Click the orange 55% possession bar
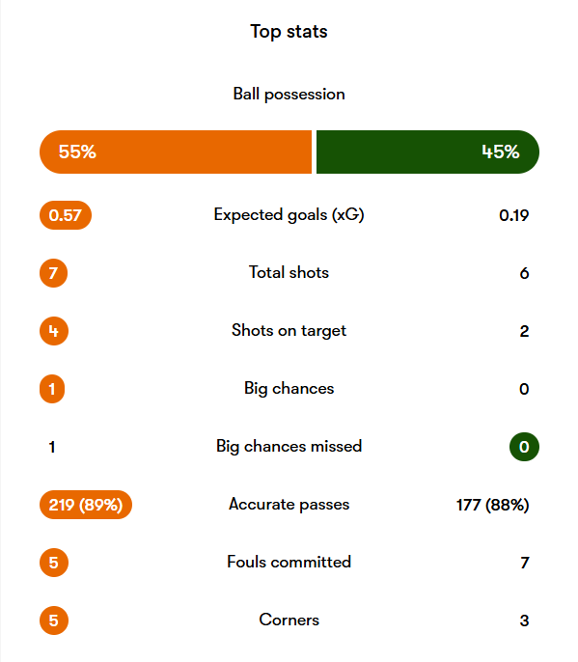The height and width of the screenshot is (662, 578). coord(176,152)
